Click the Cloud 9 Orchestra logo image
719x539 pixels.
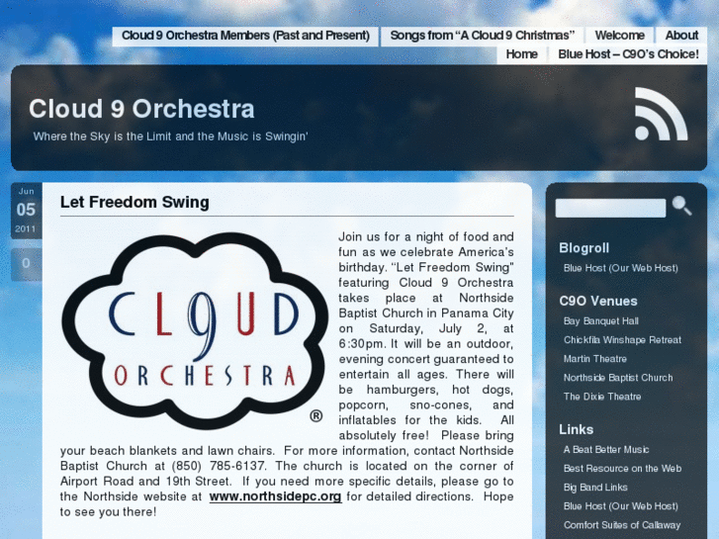[x=195, y=330]
